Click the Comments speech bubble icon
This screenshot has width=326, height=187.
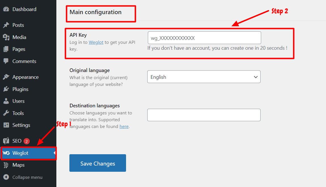[6, 61]
